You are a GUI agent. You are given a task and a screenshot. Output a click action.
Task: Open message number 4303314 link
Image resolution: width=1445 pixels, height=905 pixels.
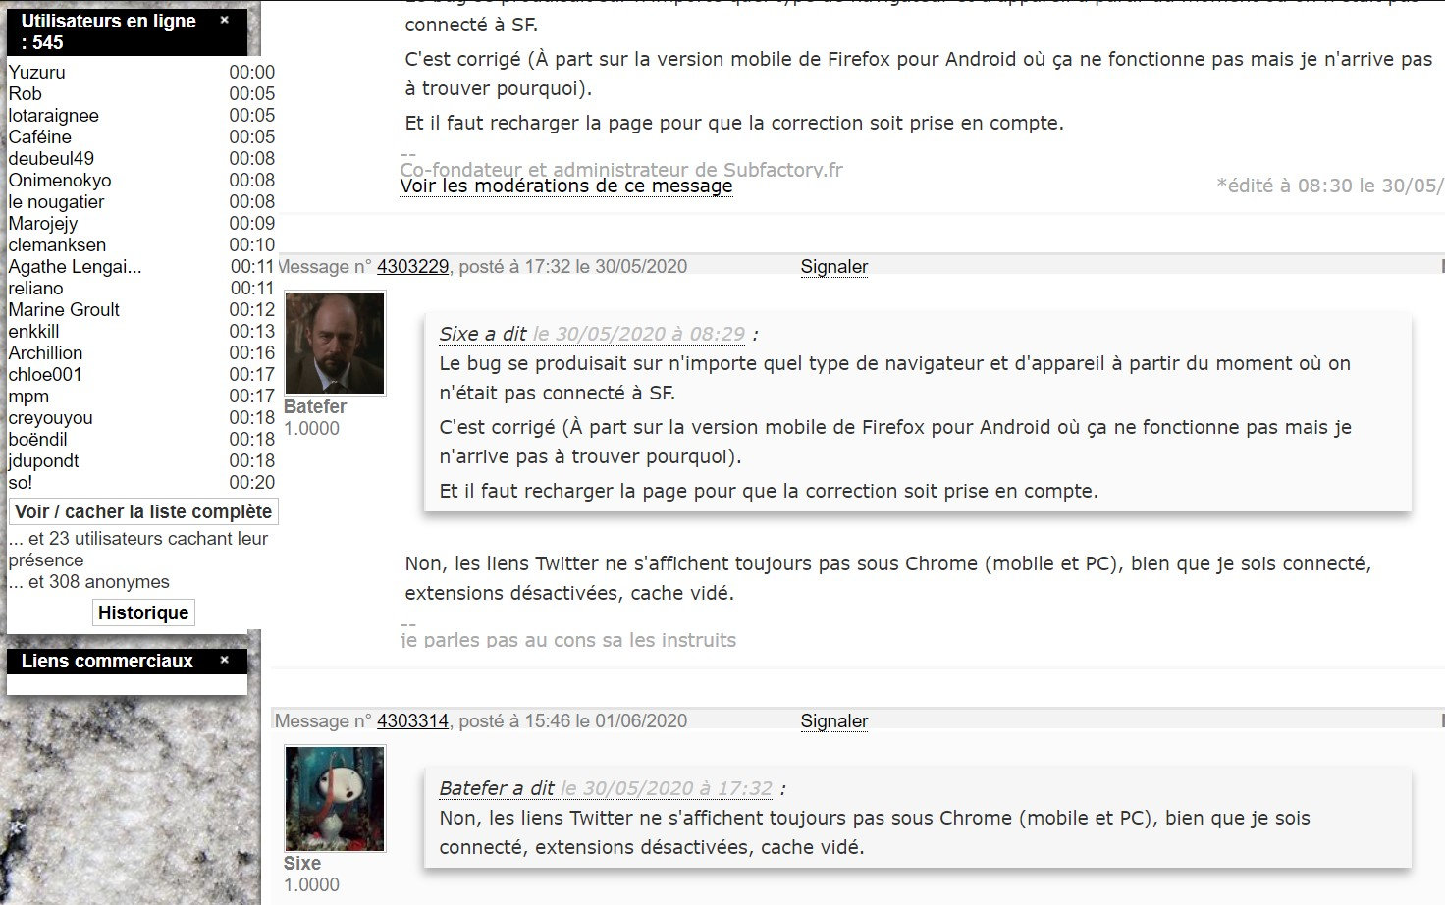[x=412, y=720]
